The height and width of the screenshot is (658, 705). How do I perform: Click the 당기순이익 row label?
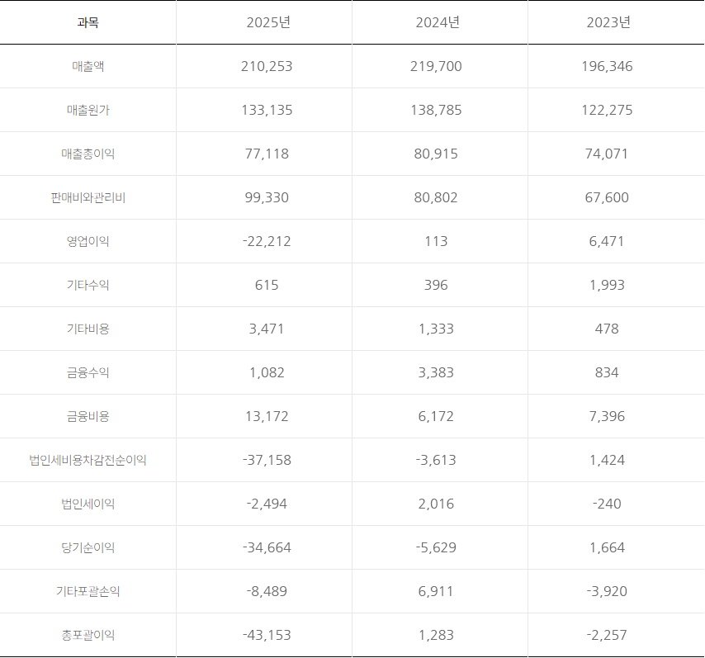tap(88, 548)
